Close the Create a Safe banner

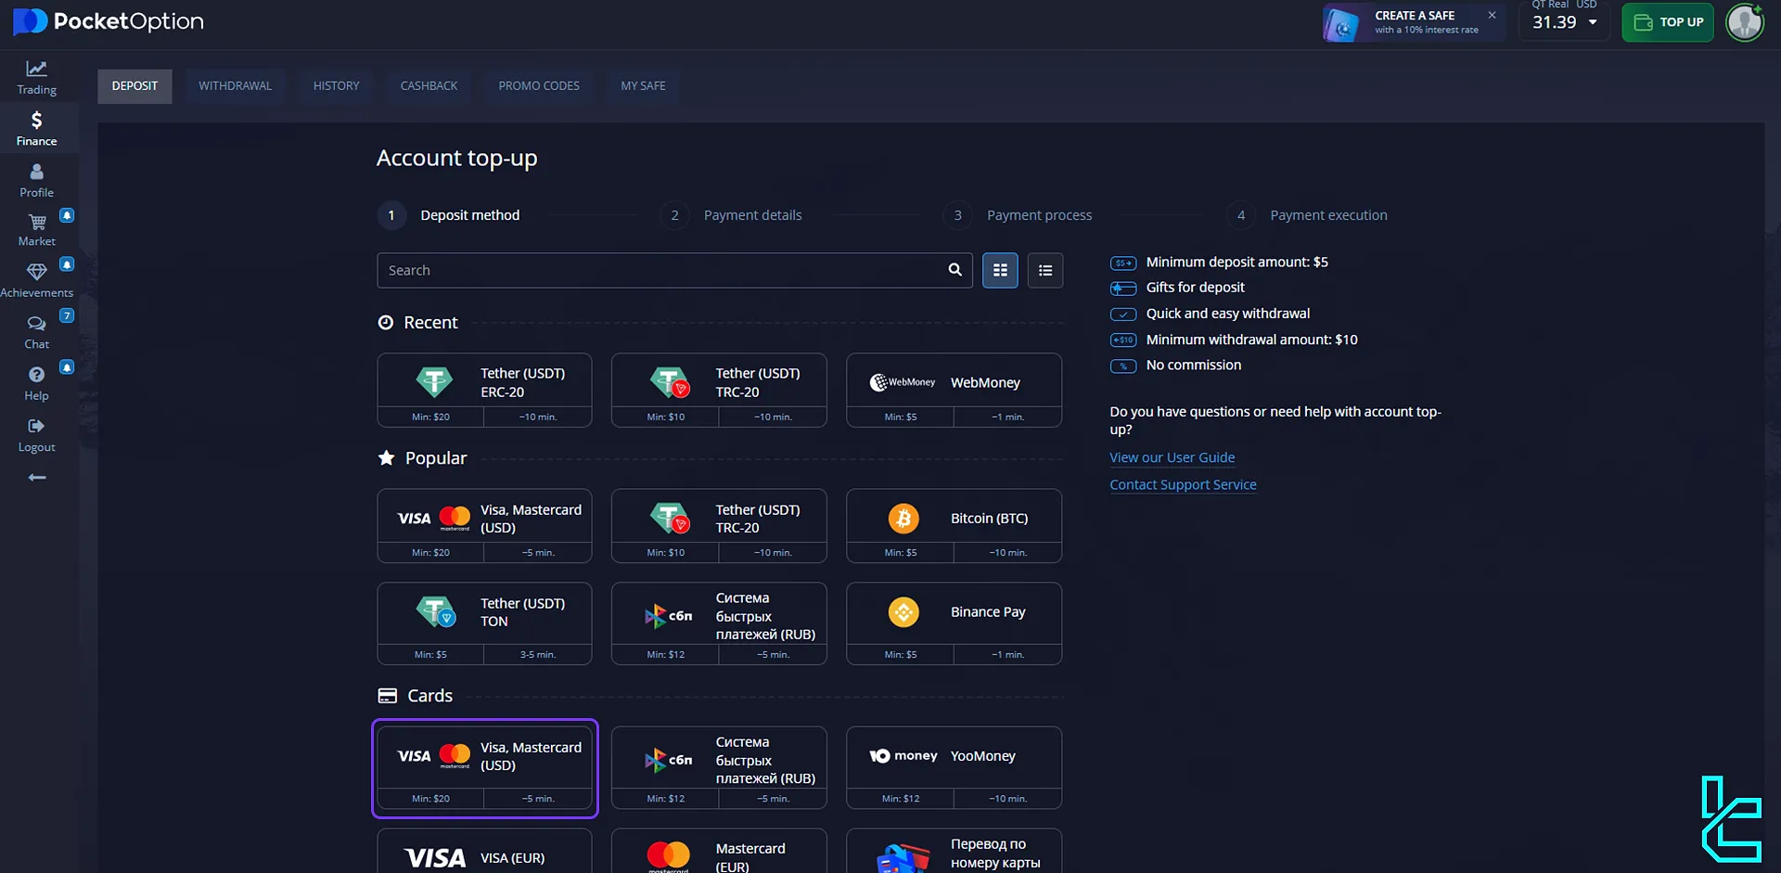[1492, 15]
